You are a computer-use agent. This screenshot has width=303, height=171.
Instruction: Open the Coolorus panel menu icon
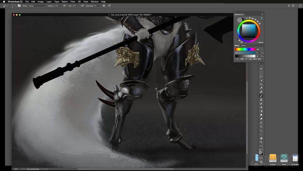262,15
